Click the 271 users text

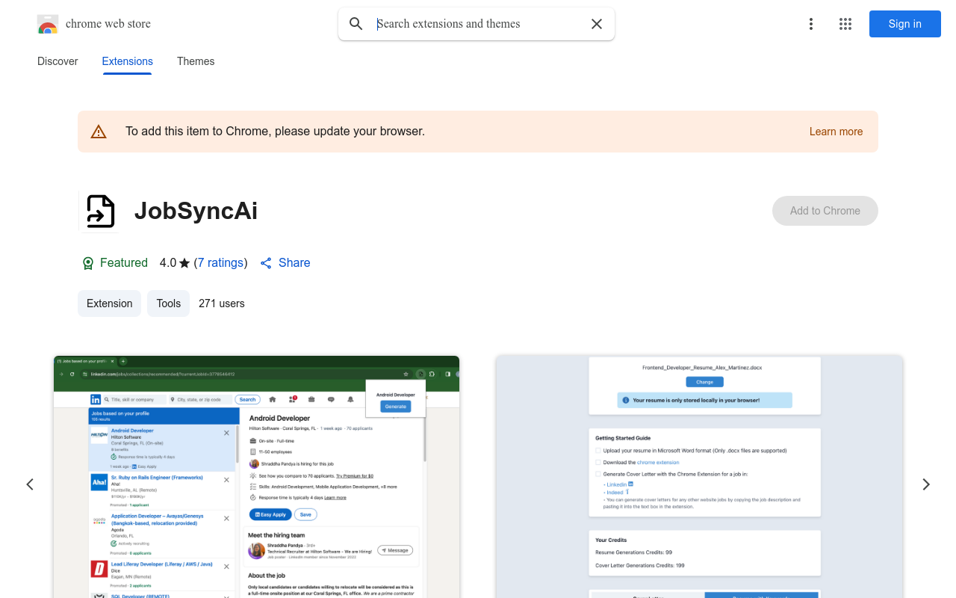coord(222,303)
